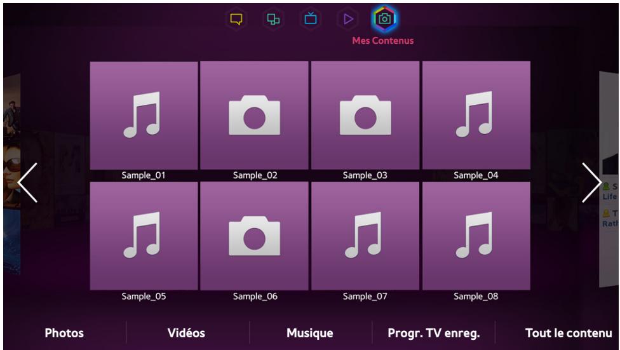The width and height of the screenshot is (620, 350).
Task: Open the Sample_05 music tile
Action: (144, 236)
